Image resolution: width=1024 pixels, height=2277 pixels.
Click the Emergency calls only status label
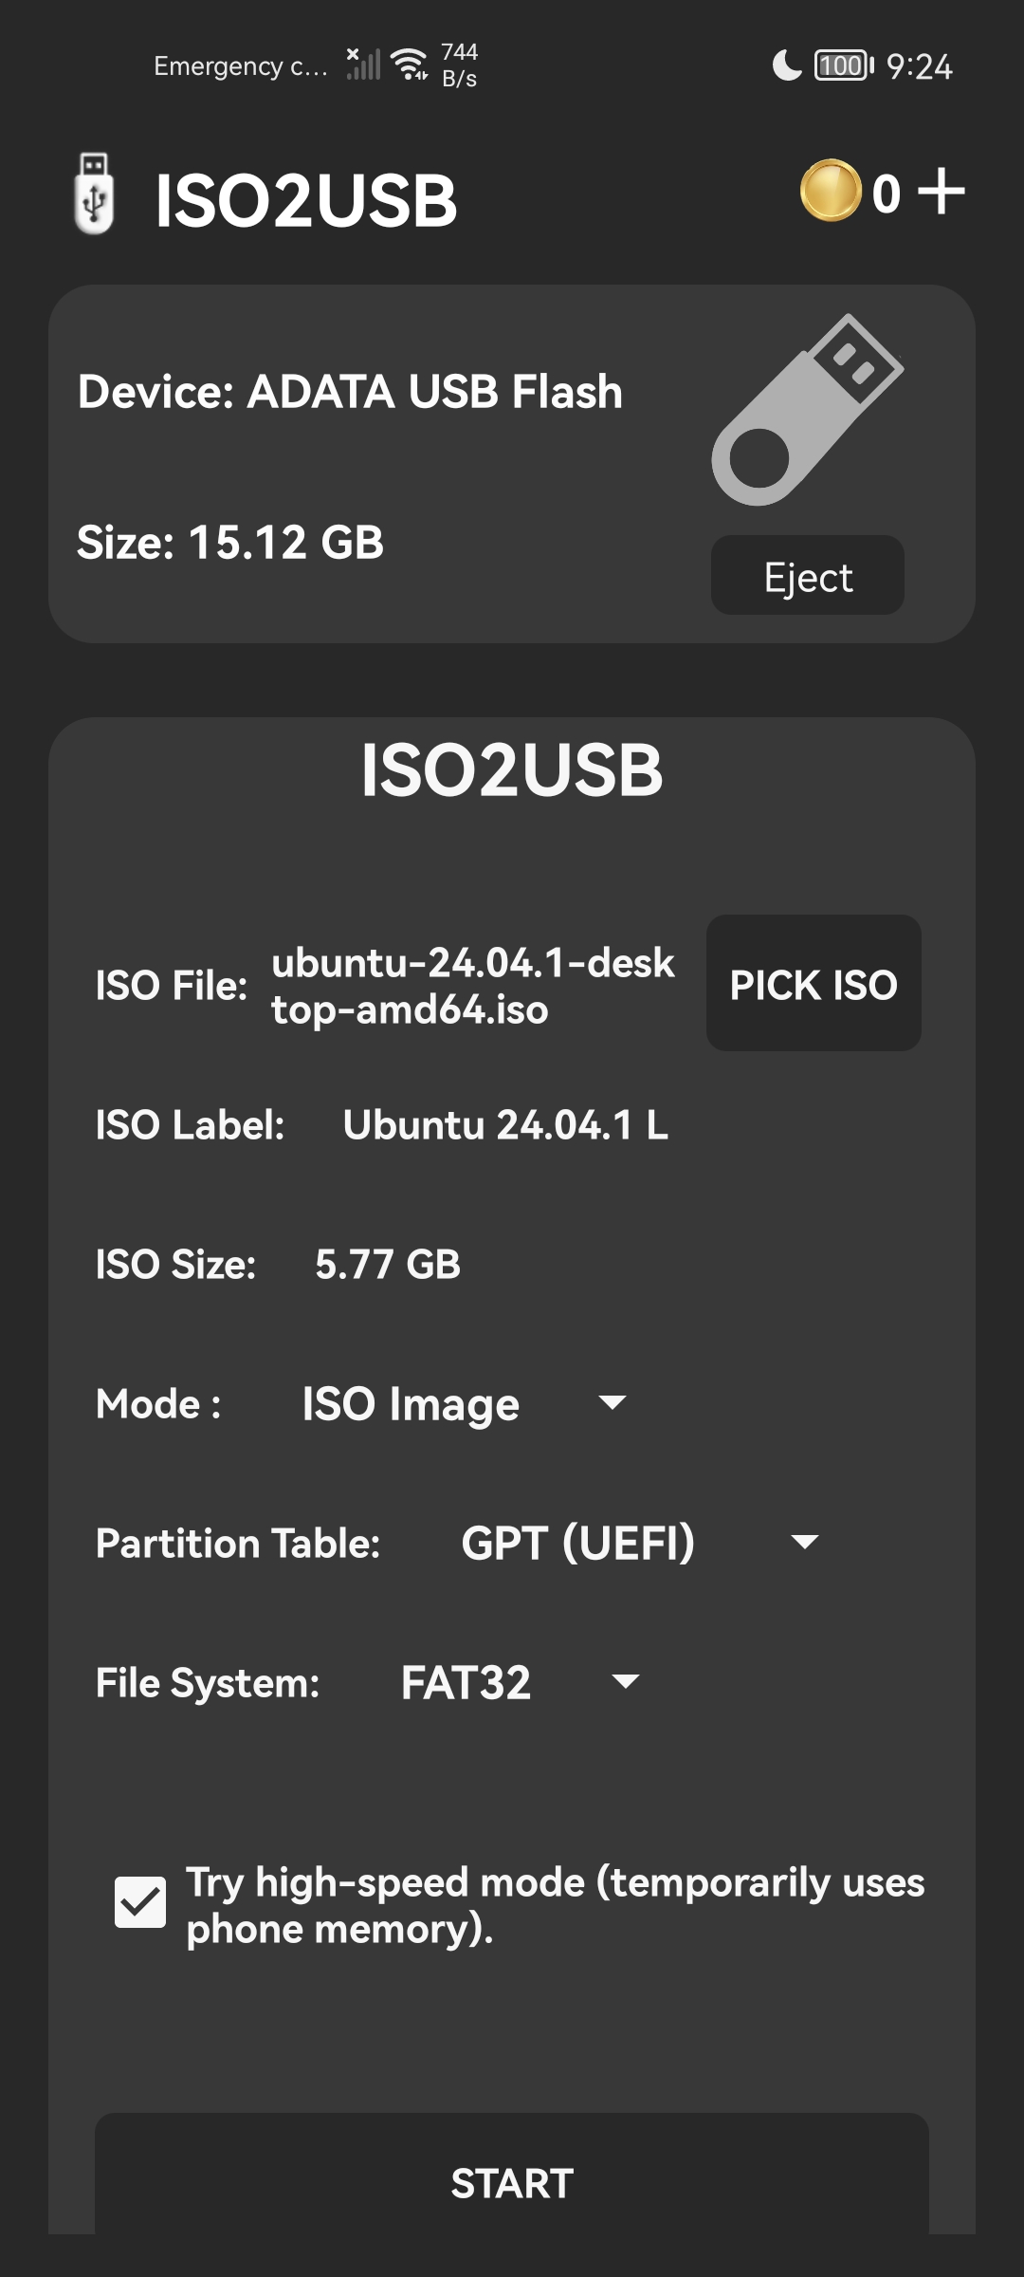click(x=240, y=65)
